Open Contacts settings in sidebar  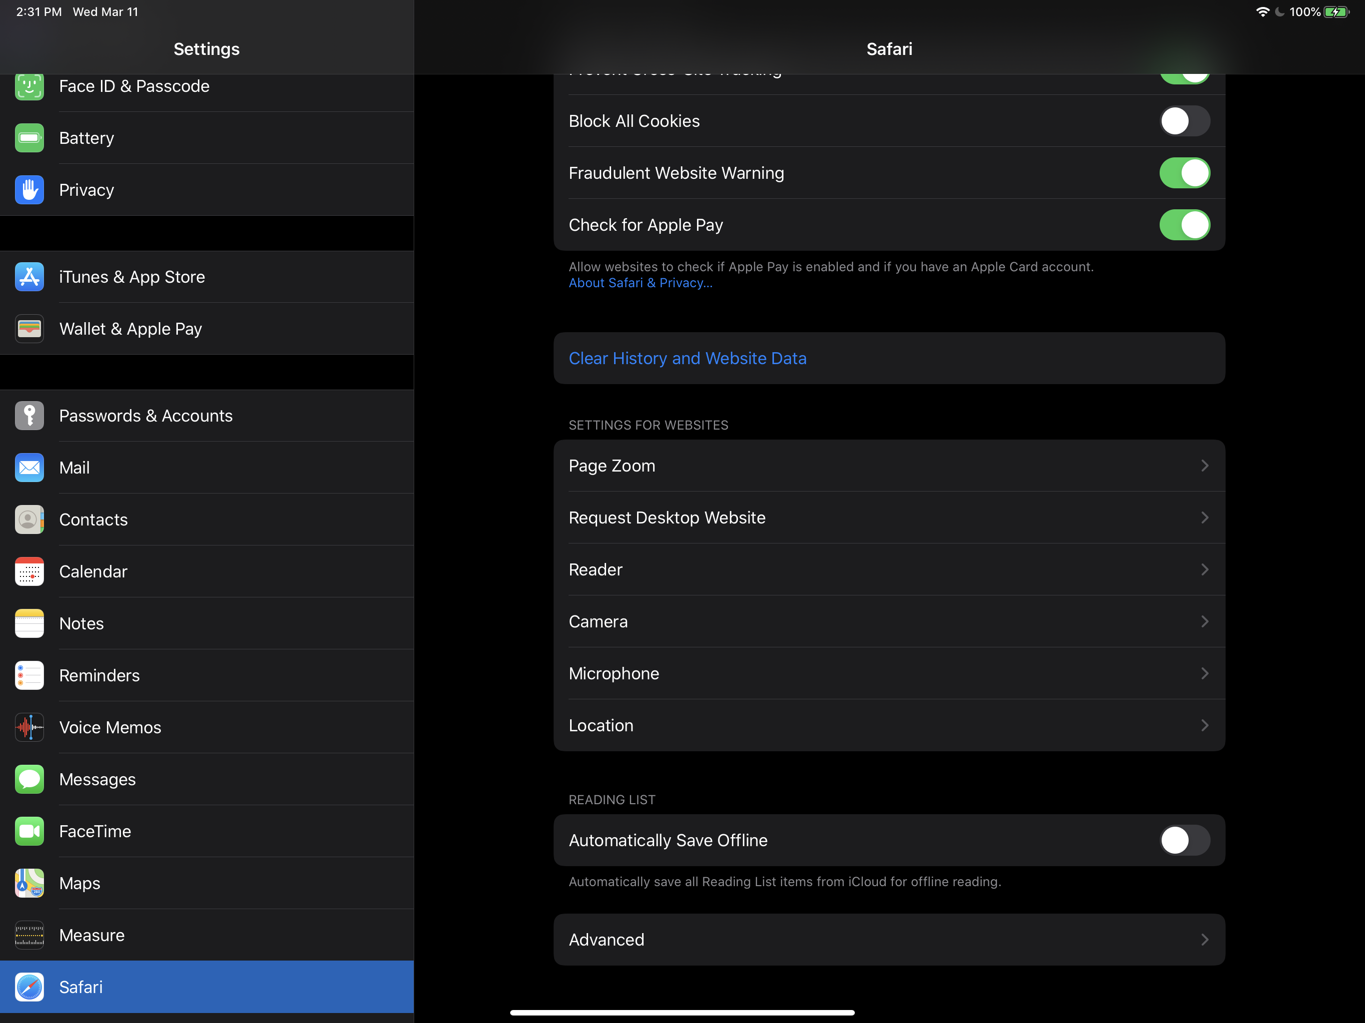coord(207,519)
